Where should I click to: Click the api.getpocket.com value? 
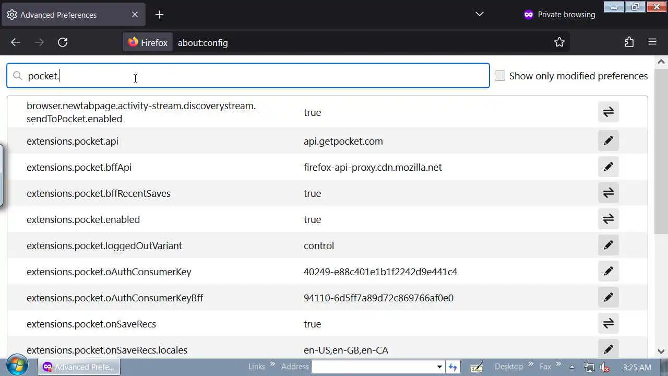(343, 141)
